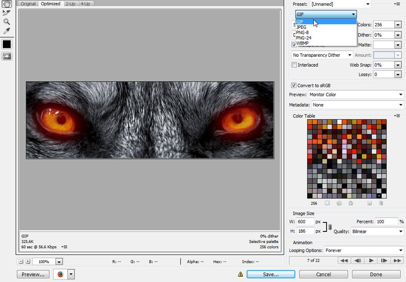This screenshot has width=406, height=282.
Task: Select the Hand tool
Action: [x=7, y=3]
